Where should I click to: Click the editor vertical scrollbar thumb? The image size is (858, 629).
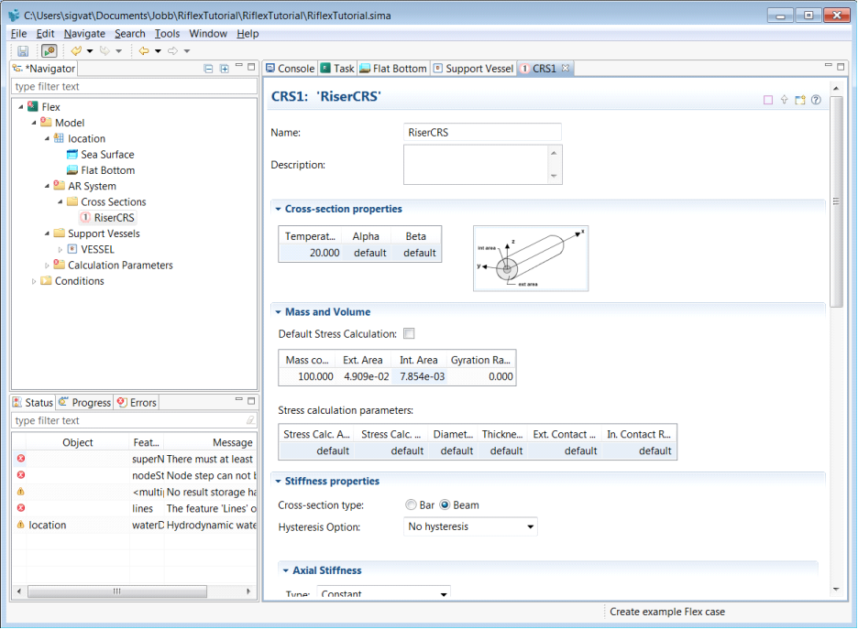(x=836, y=201)
